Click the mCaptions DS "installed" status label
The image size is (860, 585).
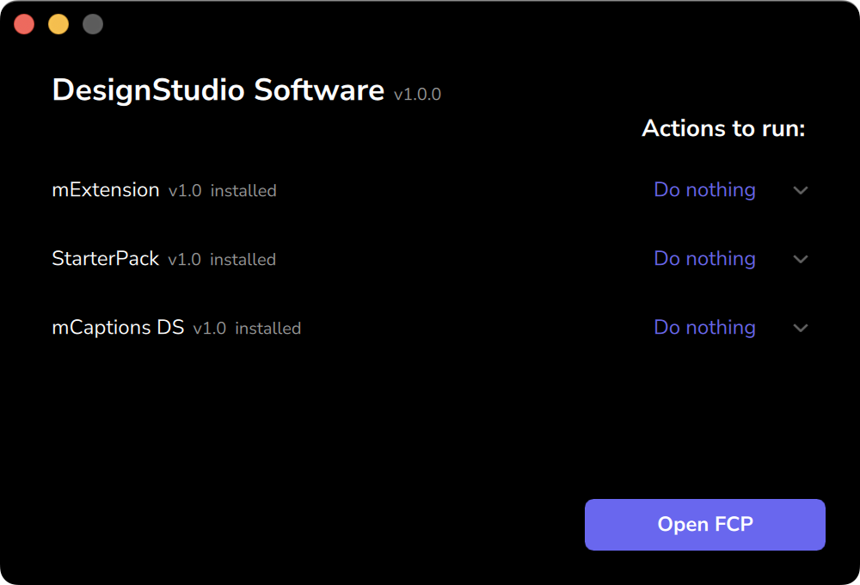pos(267,329)
